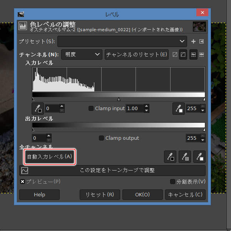
Task: Click the input levels histogram graph
Action: tap(119, 79)
